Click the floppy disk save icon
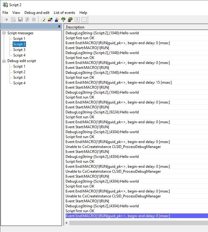This screenshot has height=232, width=208. click(20, 19)
